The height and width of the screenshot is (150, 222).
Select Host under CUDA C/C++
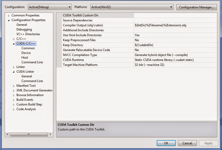[x=25, y=58]
